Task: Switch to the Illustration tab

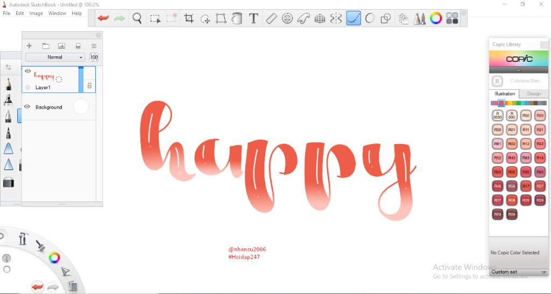Action: [504, 94]
